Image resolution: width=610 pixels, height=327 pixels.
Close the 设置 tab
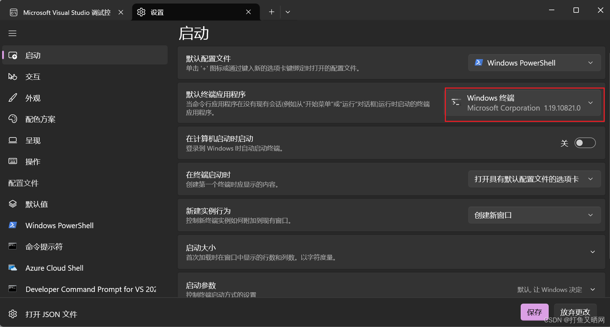point(248,12)
